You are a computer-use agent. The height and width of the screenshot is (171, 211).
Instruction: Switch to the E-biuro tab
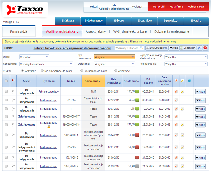119,21
